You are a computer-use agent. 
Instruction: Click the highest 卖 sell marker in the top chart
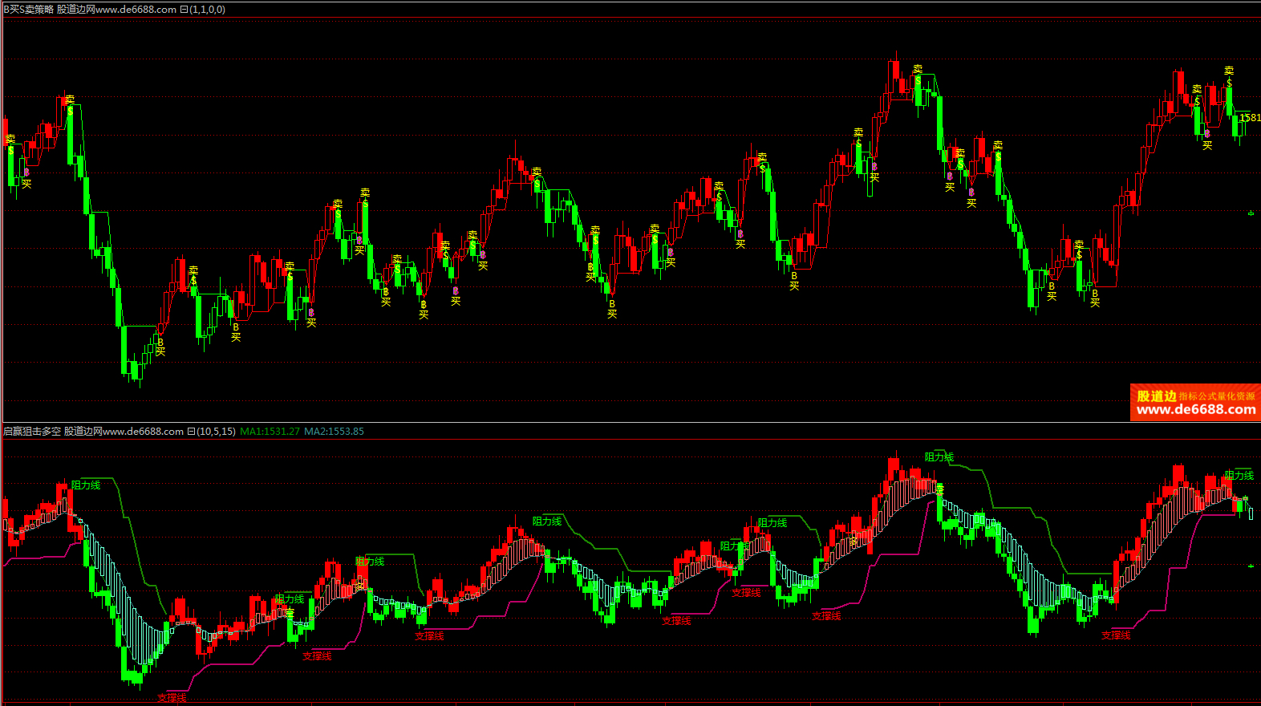918,70
